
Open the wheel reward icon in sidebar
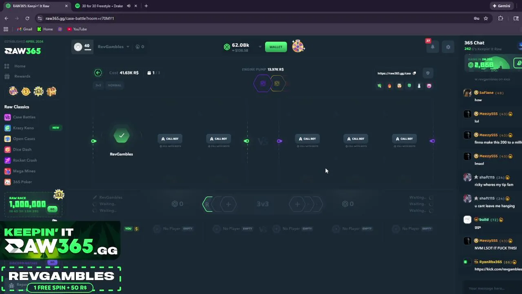(13, 91)
